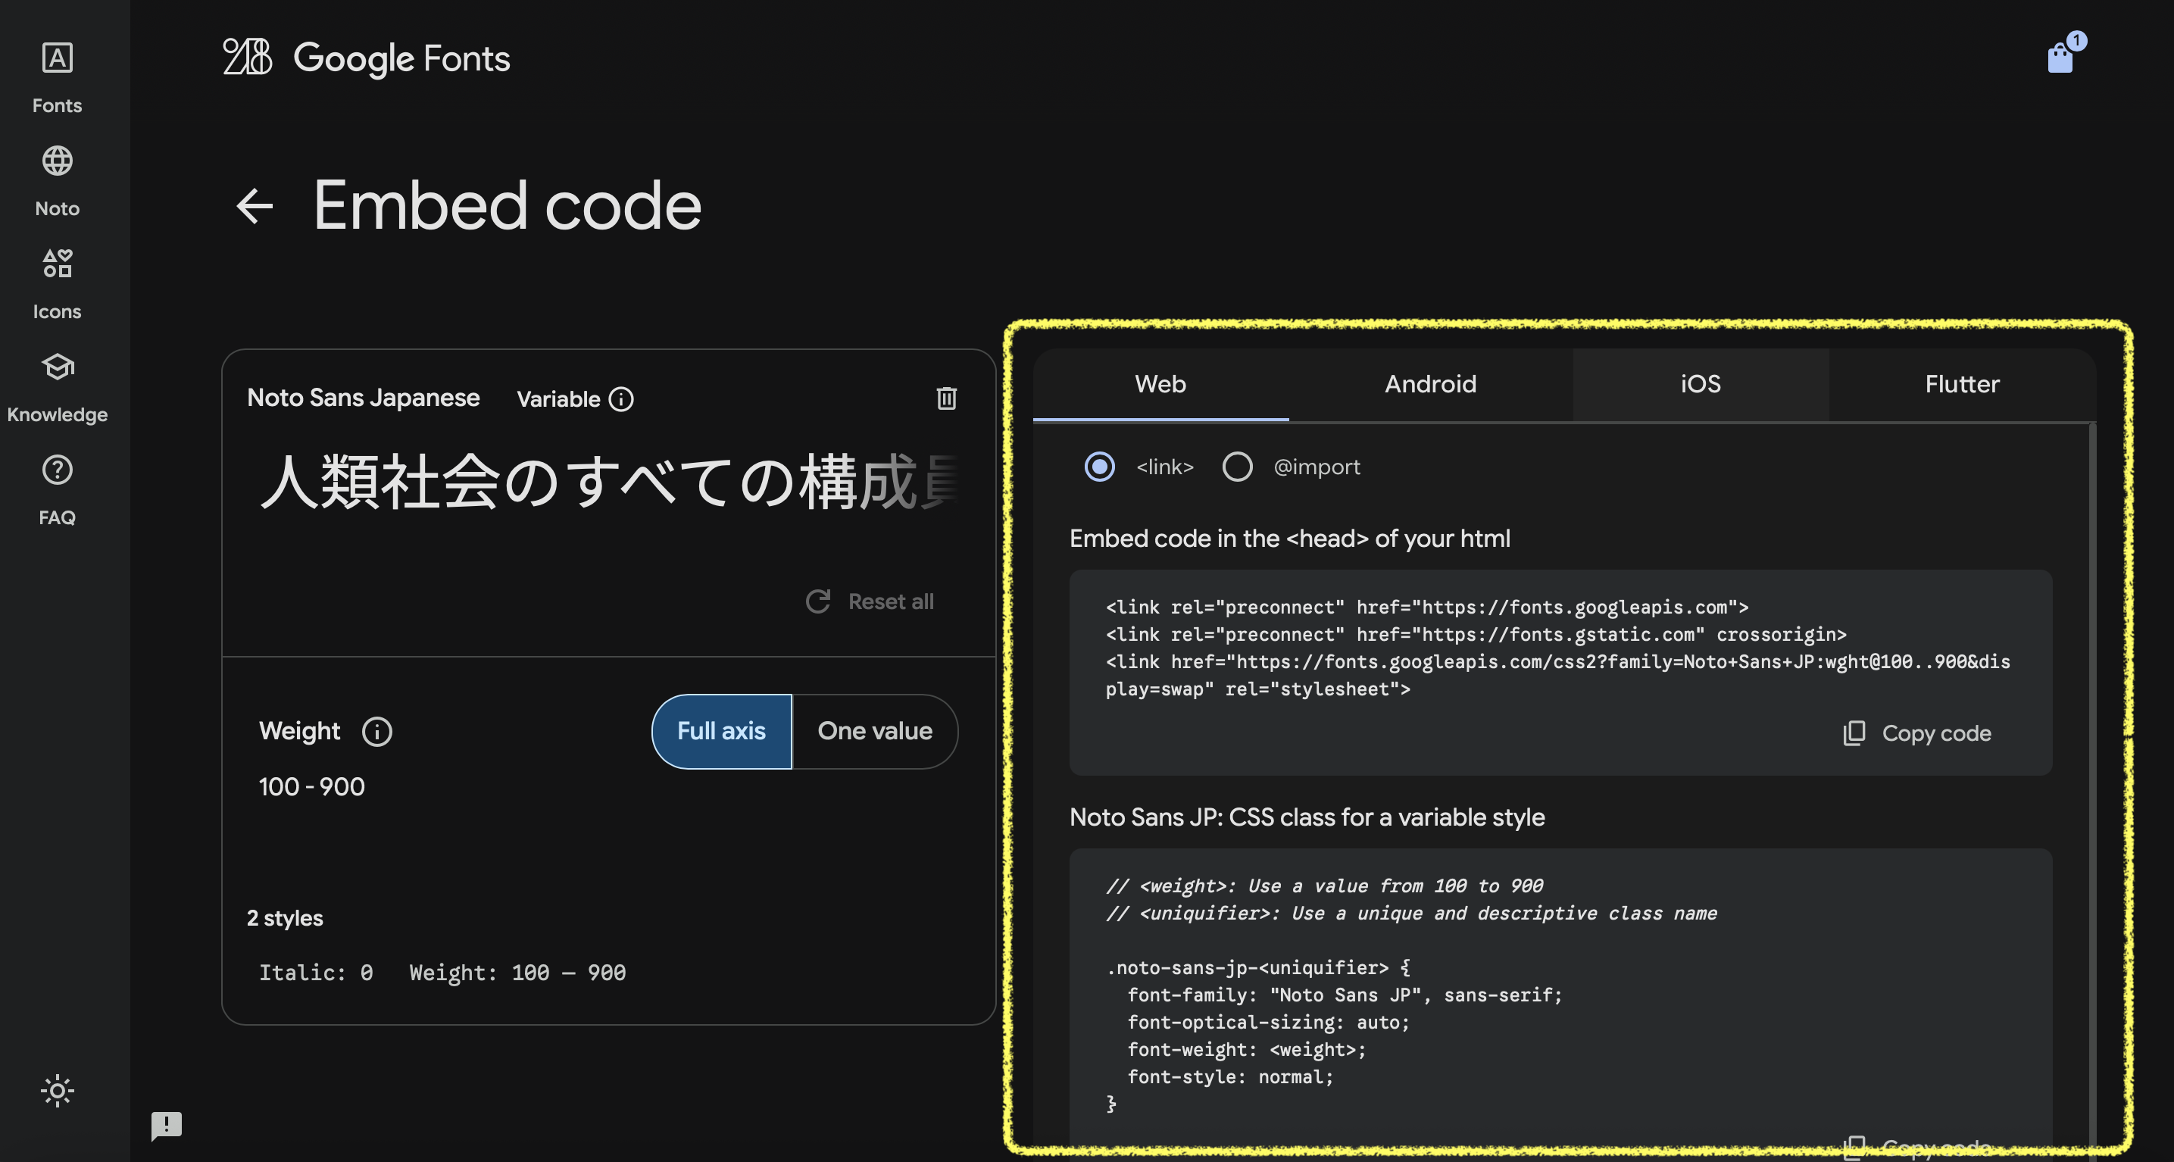Remove Noto Sans Japanese with trash icon
The image size is (2174, 1162).
pyautogui.click(x=946, y=398)
